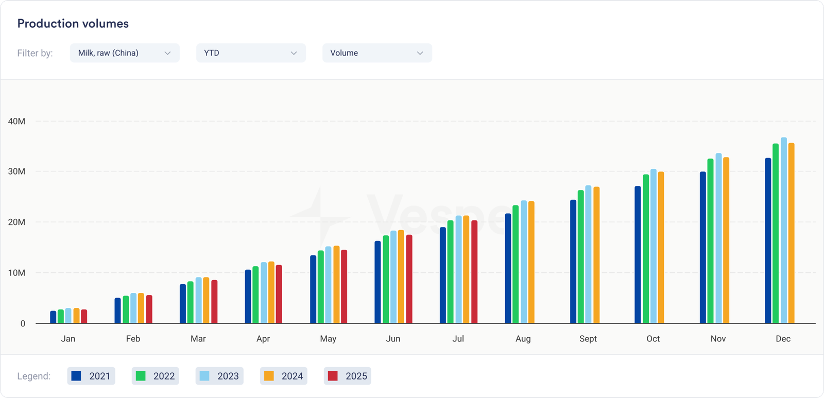824x398 pixels.
Task: Click the red 2025 bar for July
Action: pyautogui.click(x=474, y=273)
